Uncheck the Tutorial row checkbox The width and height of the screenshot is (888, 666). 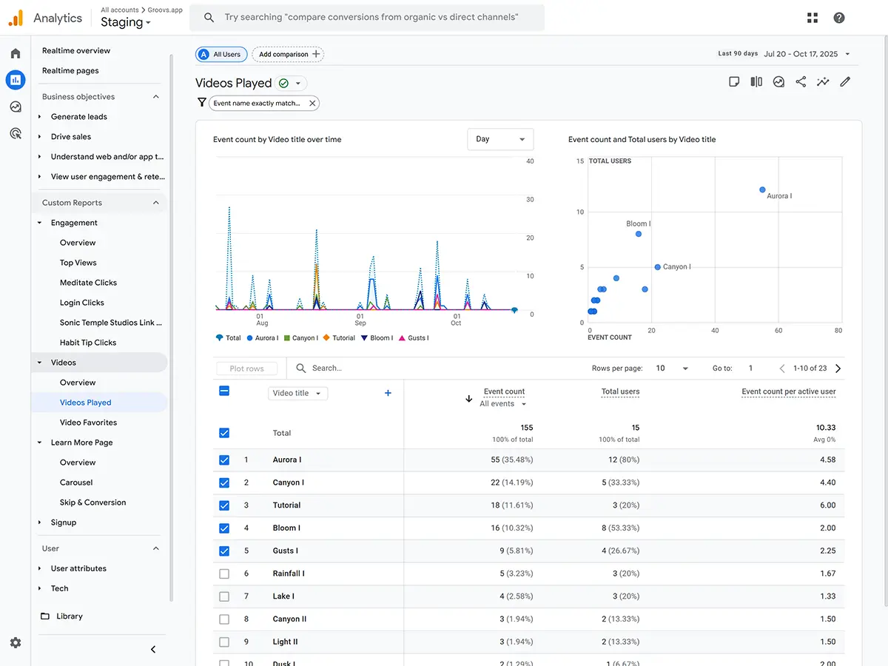[x=224, y=505]
